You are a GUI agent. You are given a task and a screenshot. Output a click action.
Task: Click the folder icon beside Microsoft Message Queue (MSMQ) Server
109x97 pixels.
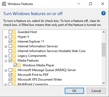point(14,70)
